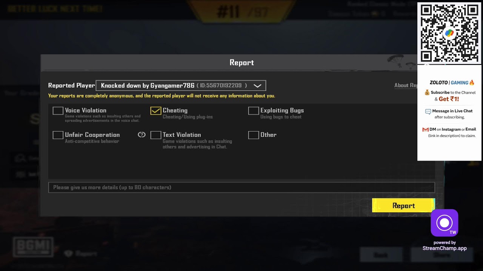Click the #11 rank banner
The image size is (483, 271).
241,11
